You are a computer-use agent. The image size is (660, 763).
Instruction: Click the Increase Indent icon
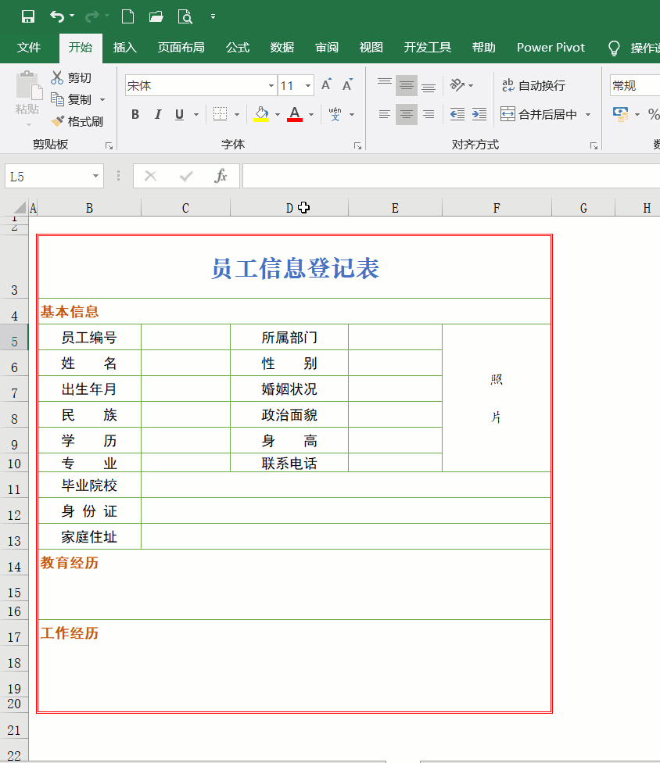click(479, 114)
